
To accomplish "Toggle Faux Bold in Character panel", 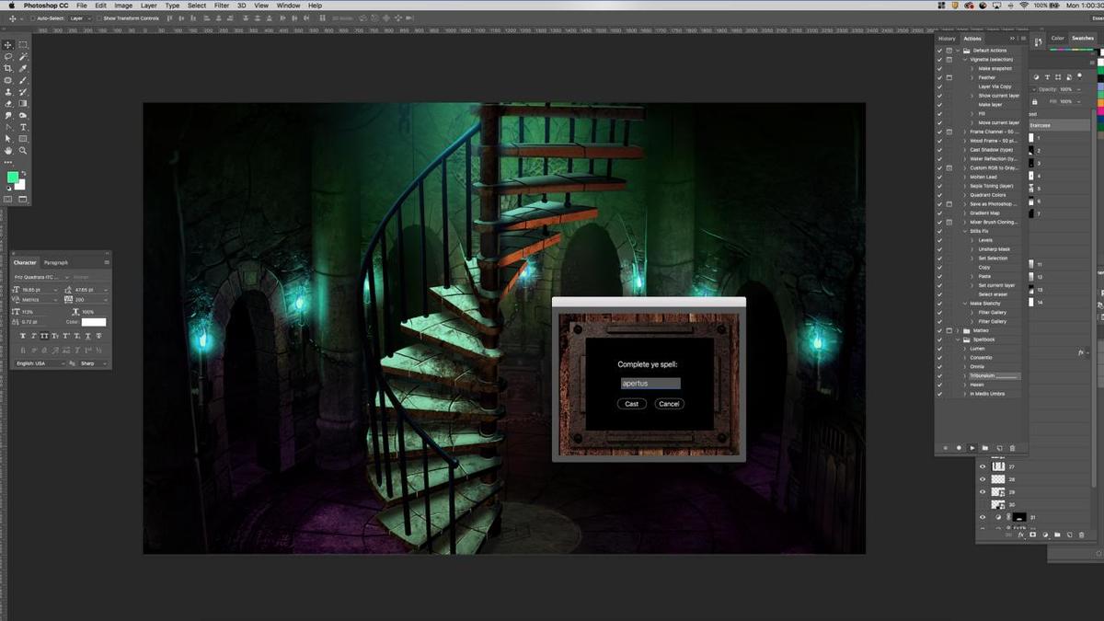I will (22, 335).
